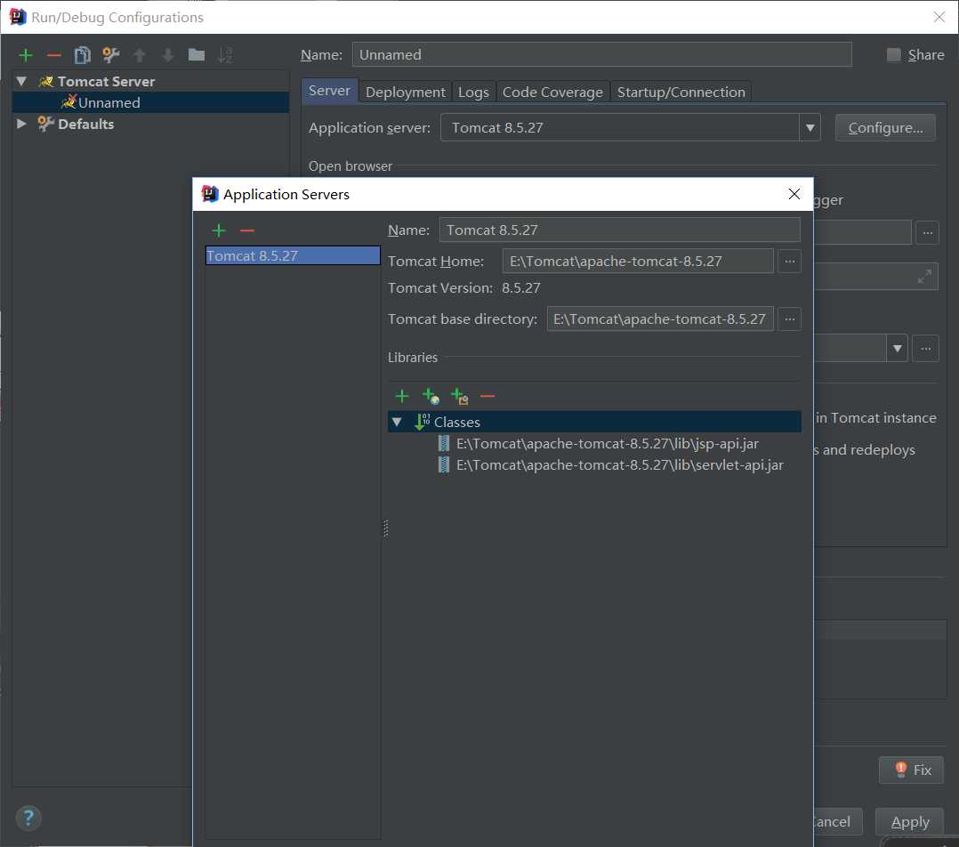Open the Logs tab
The width and height of the screenshot is (959, 847).
473,92
